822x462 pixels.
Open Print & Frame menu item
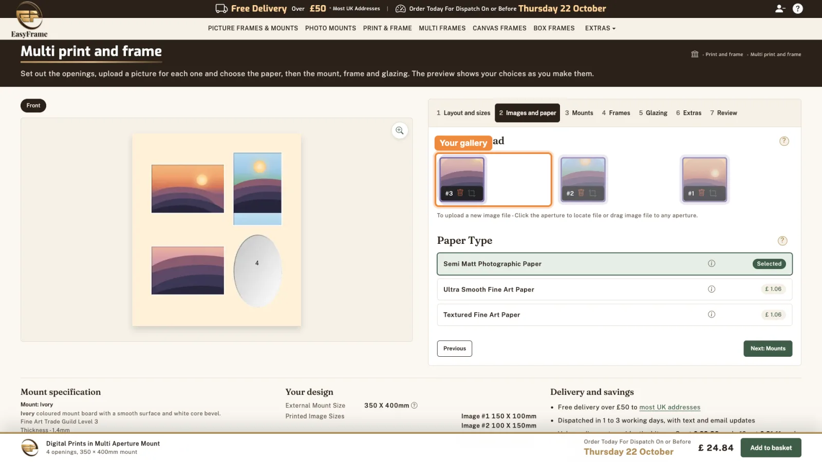387,28
